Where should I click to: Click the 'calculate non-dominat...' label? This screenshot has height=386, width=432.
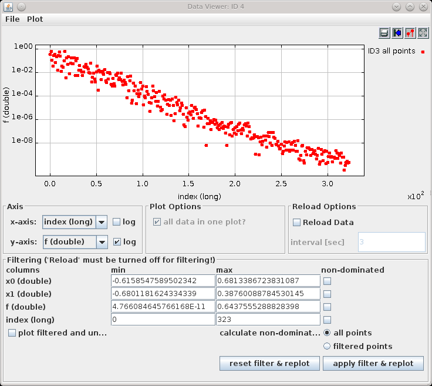pyautogui.click(x=270, y=333)
